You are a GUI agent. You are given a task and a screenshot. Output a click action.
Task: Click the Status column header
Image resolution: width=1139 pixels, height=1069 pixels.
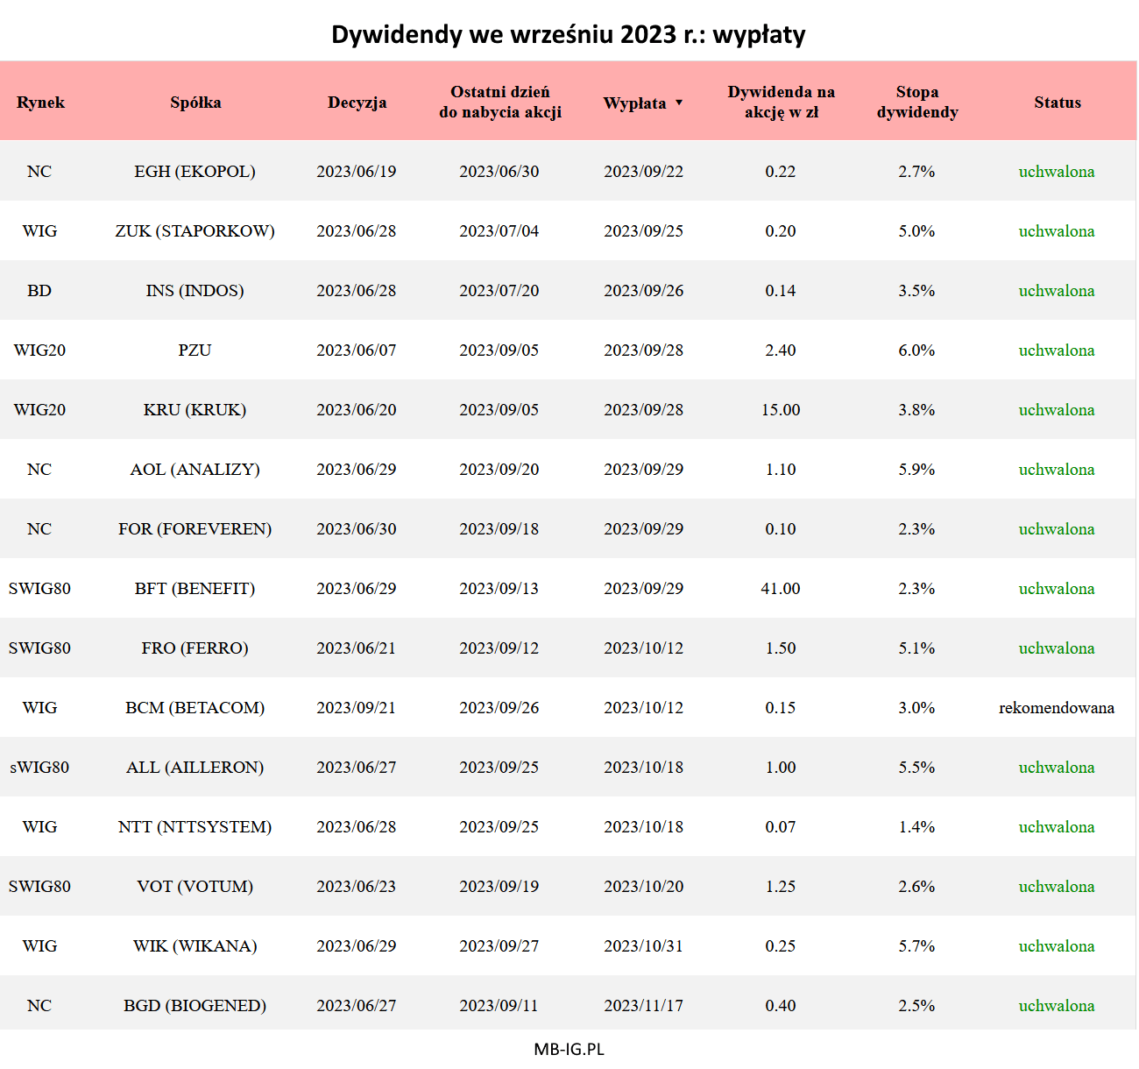click(x=1057, y=103)
